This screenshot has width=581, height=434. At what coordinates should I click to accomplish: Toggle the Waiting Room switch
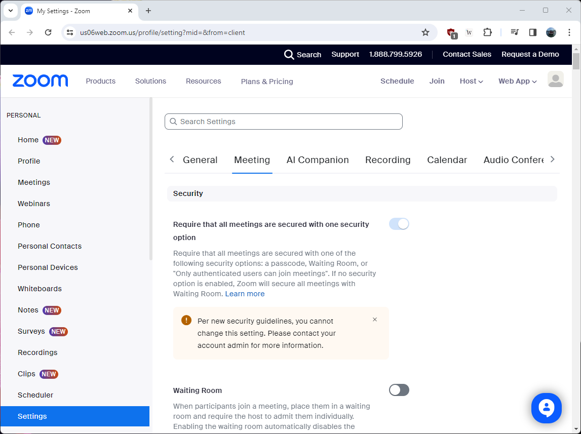[x=399, y=390]
